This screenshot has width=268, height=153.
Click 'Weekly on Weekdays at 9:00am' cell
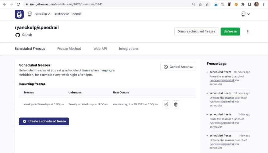(x=88, y=104)
